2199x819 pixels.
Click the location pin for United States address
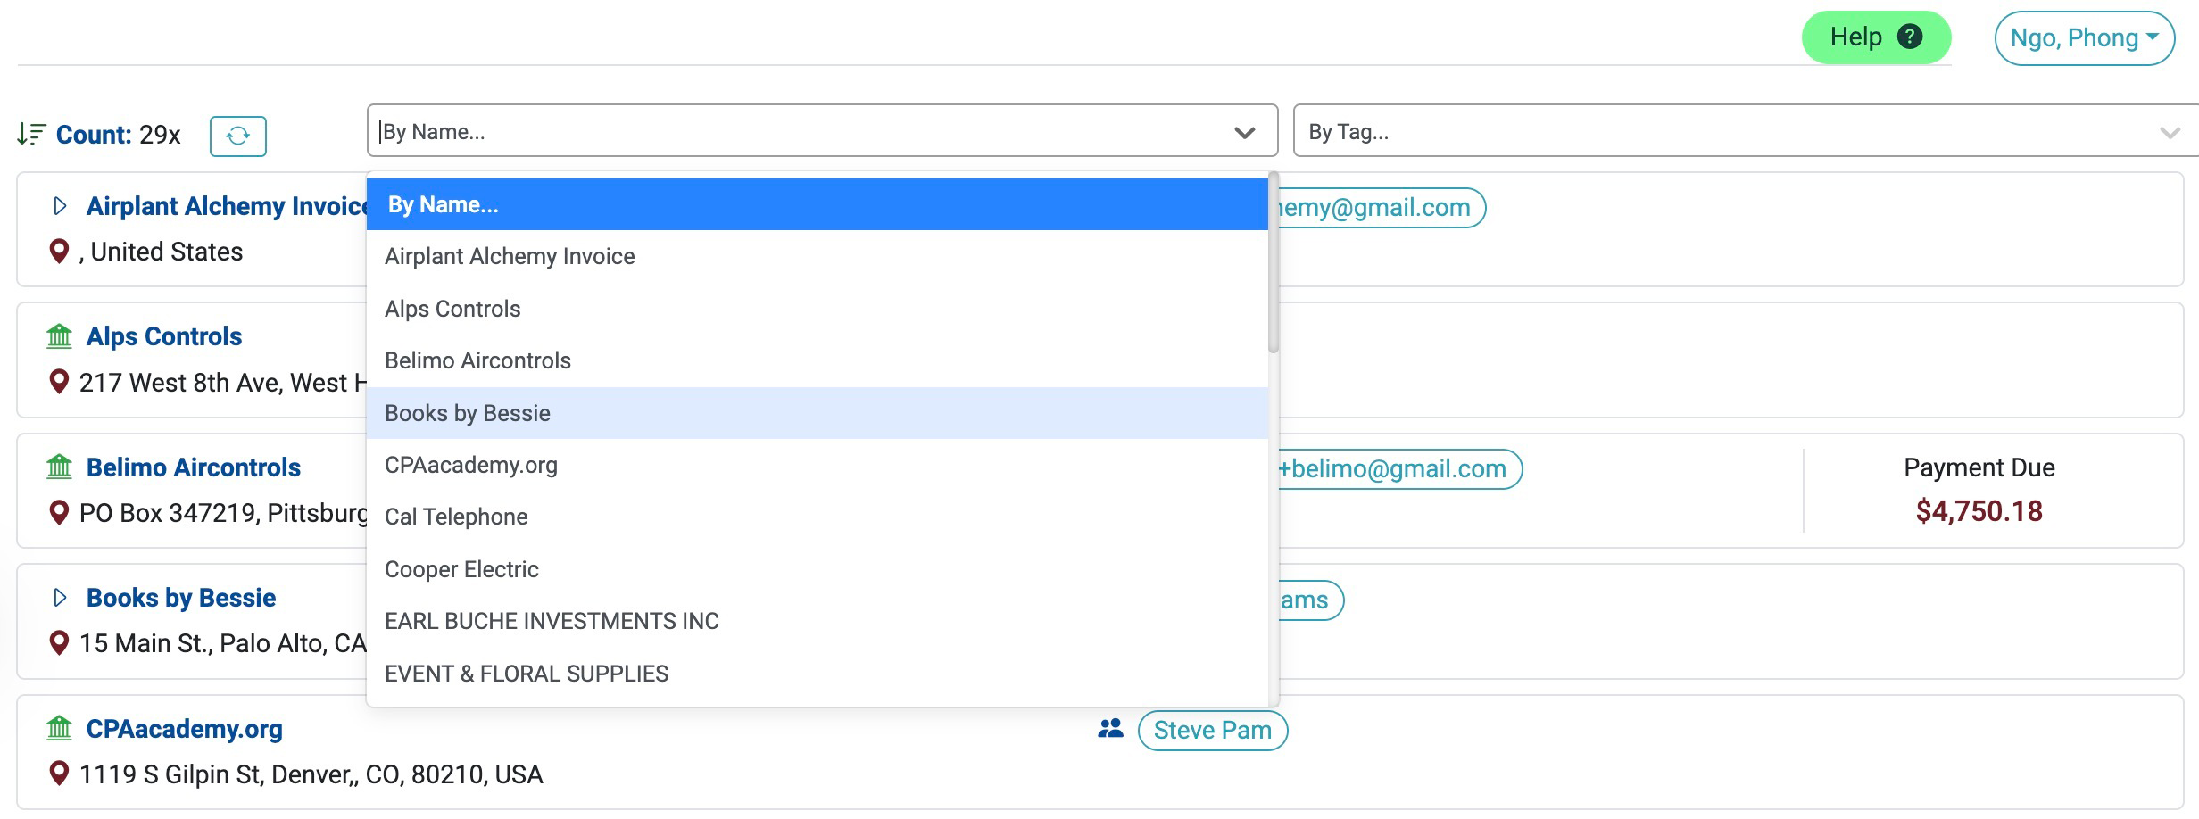(59, 252)
